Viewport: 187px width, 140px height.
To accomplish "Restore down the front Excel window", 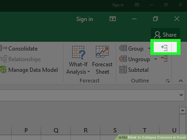I will 155,19.
